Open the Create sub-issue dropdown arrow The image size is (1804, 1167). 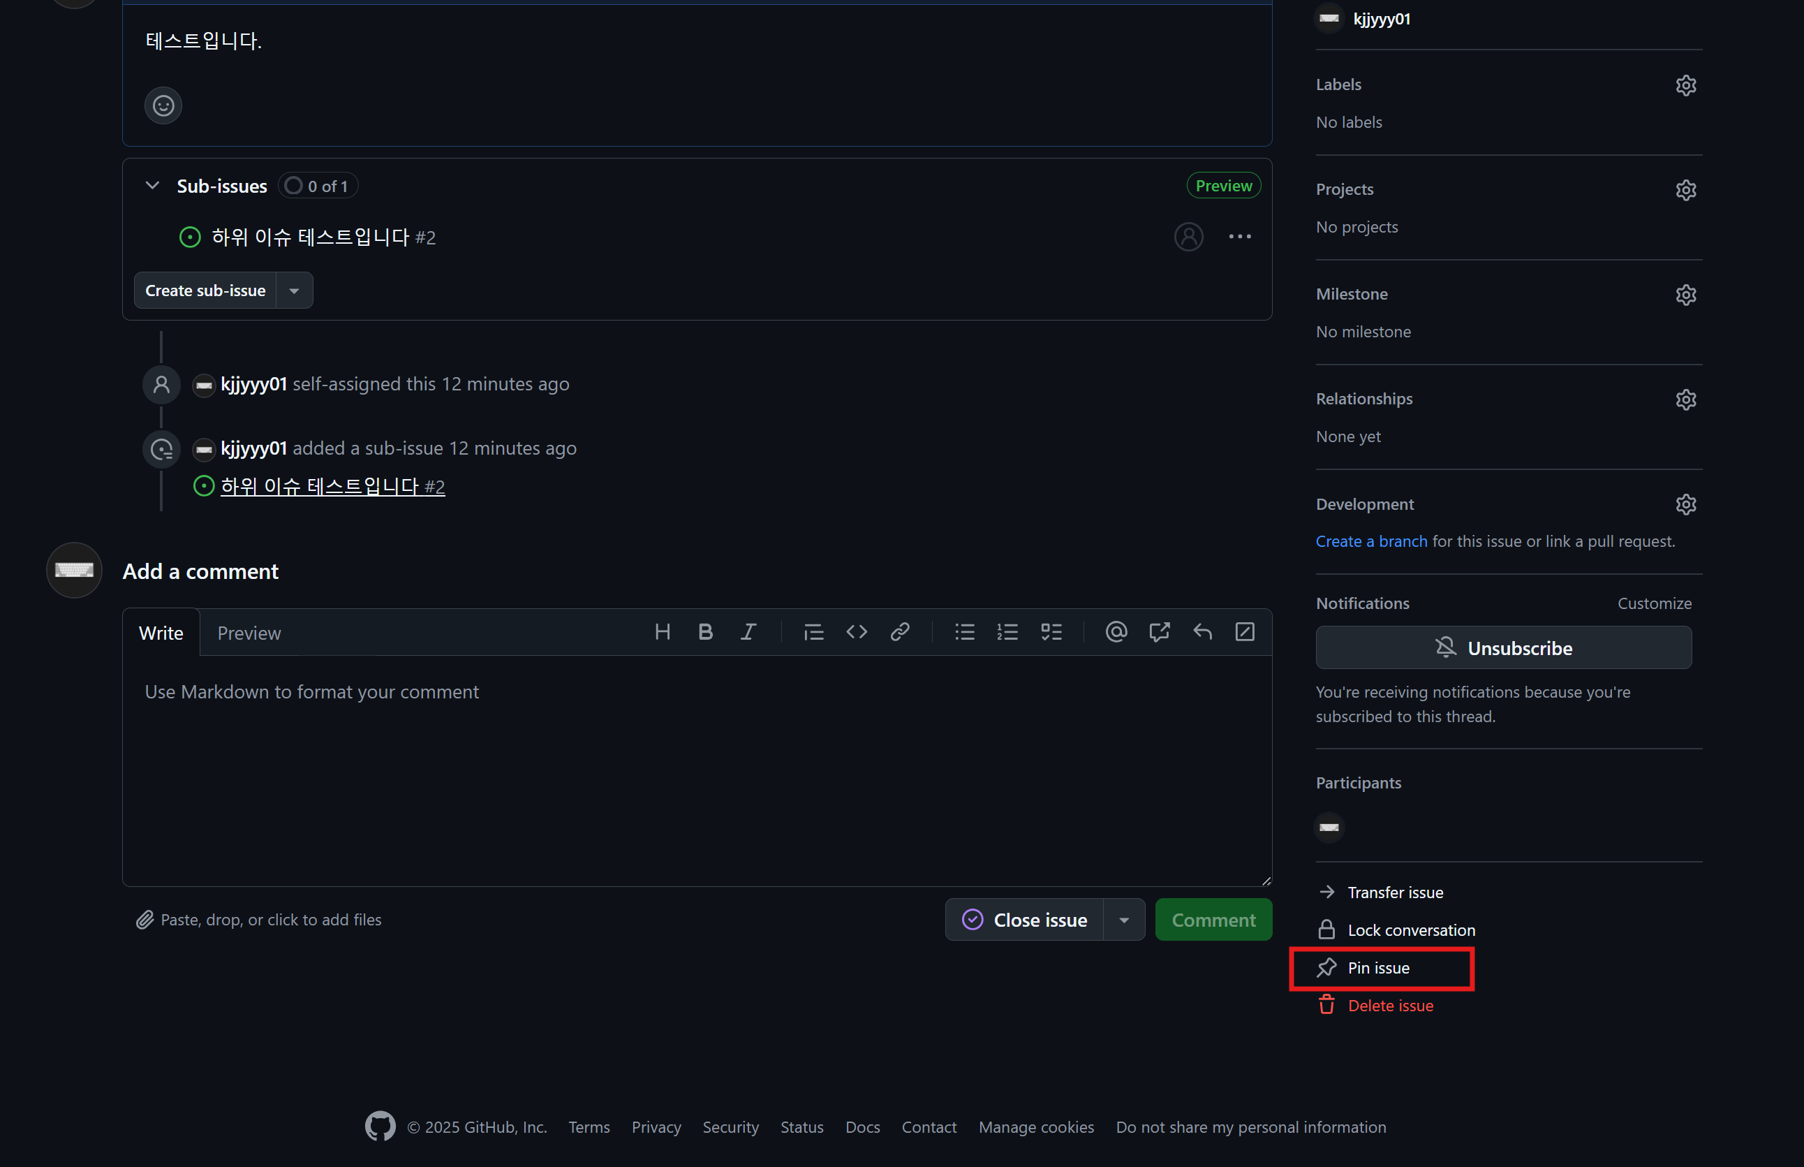pyautogui.click(x=295, y=291)
